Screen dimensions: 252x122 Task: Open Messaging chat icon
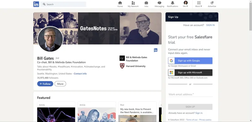159,3
